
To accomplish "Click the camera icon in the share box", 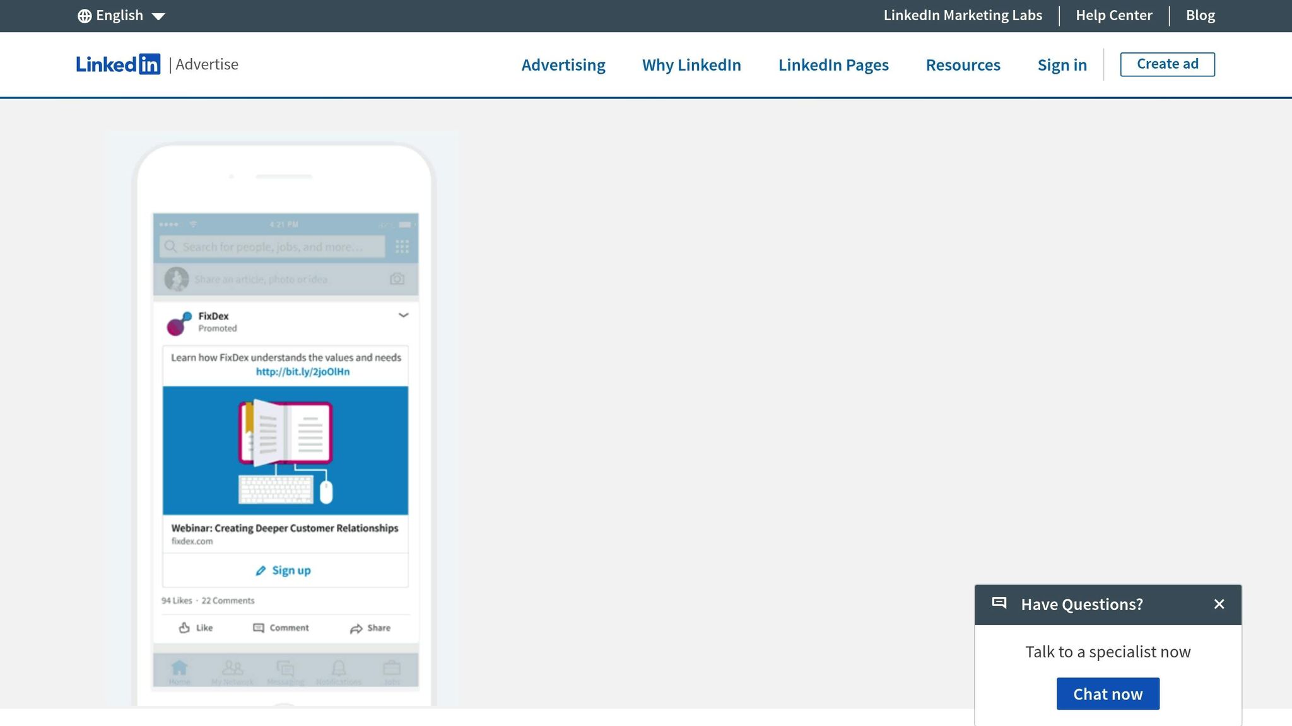I will (x=397, y=279).
